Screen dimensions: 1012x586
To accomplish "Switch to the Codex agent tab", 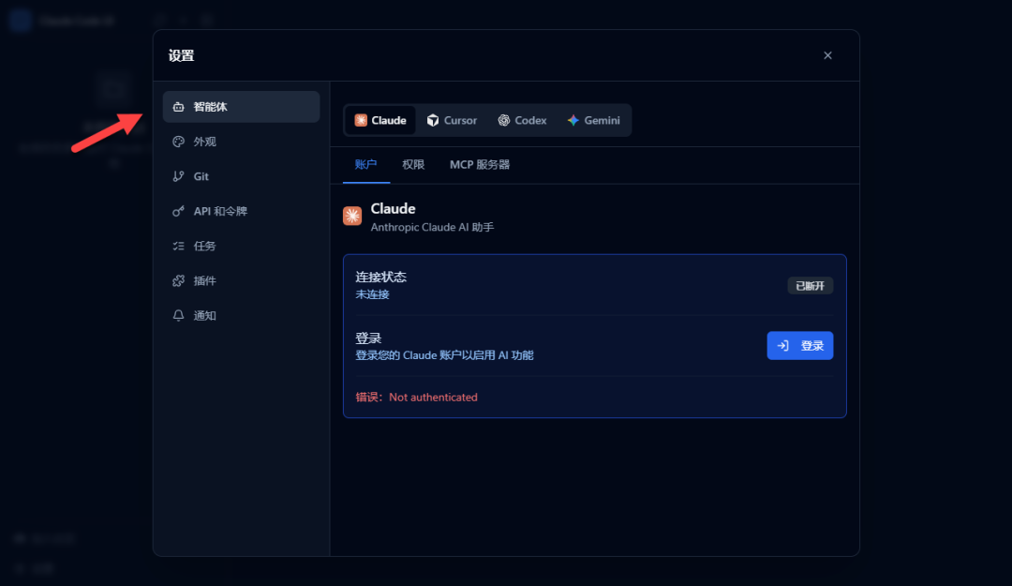I will click(x=522, y=120).
